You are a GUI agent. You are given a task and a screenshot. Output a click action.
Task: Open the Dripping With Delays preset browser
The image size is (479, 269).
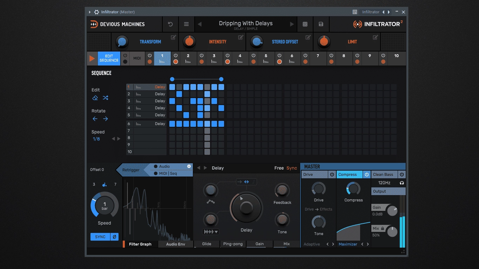click(246, 24)
